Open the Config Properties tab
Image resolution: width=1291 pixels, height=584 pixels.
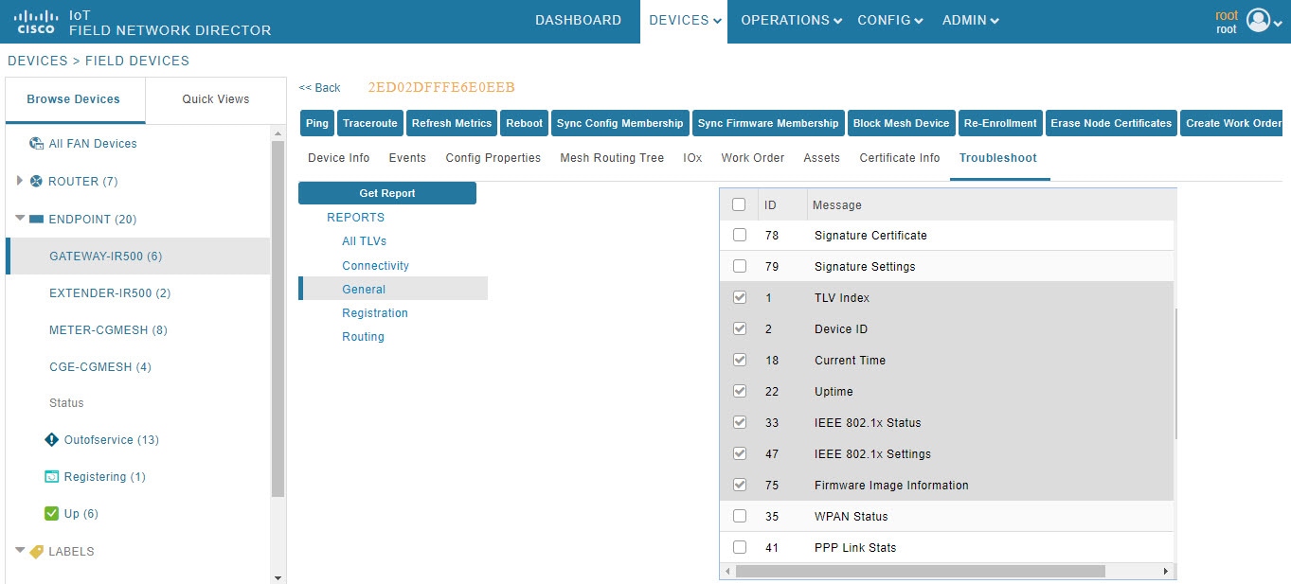493,158
